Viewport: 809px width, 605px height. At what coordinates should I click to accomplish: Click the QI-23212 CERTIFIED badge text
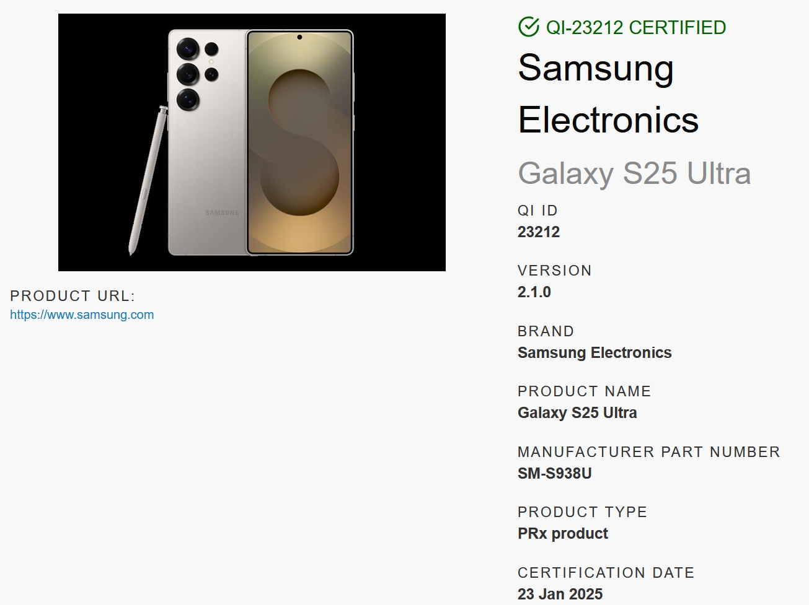(636, 27)
